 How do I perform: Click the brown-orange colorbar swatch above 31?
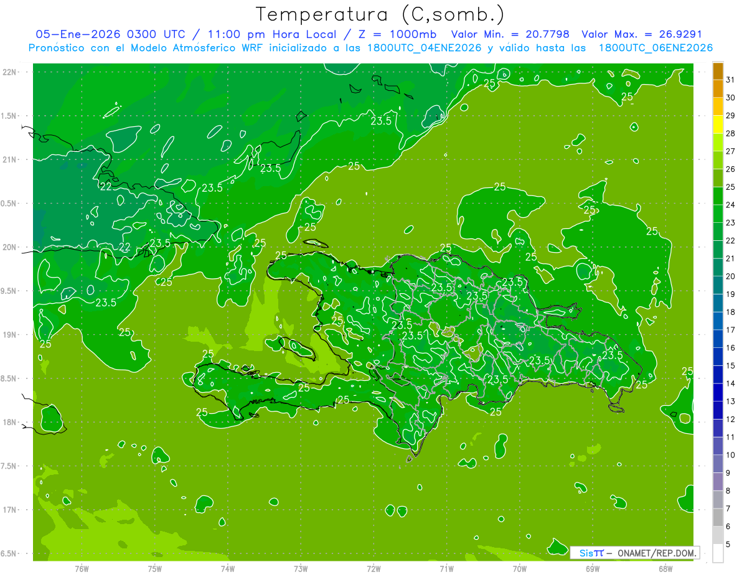(x=718, y=71)
